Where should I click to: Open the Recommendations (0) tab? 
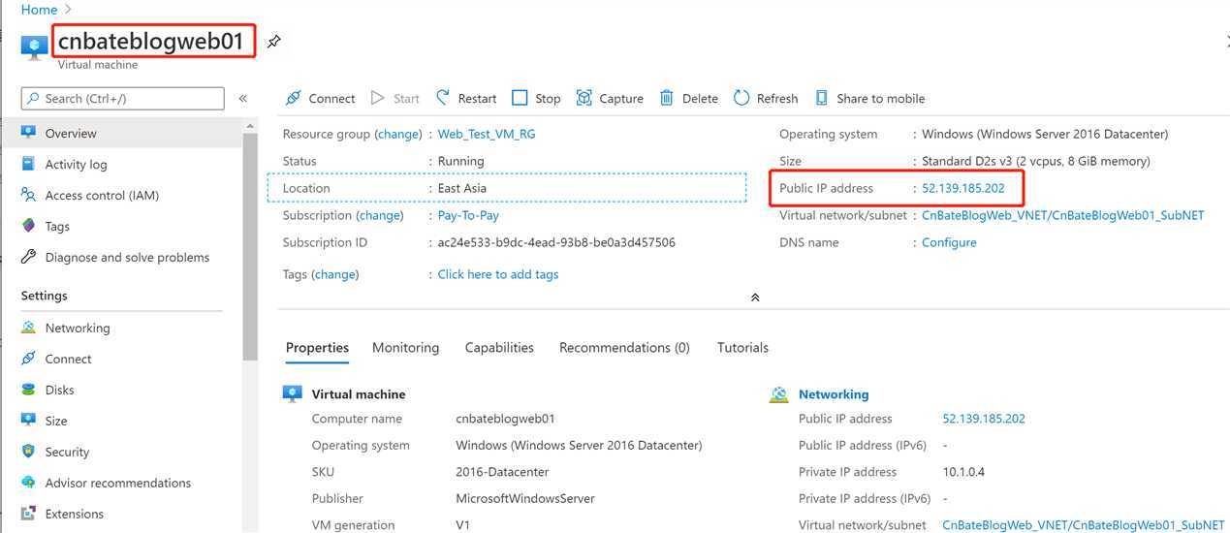(x=624, y=347)
